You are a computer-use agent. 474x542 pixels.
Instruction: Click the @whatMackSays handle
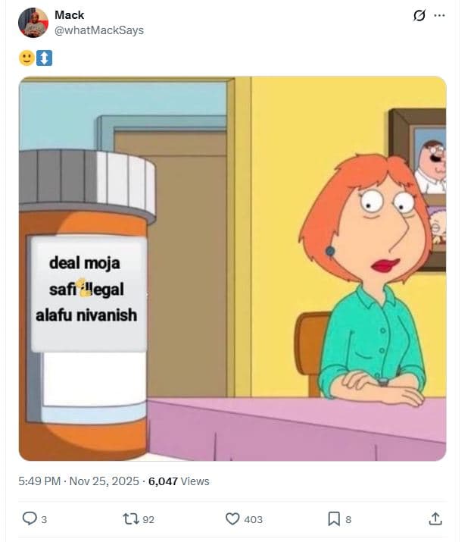99,30
